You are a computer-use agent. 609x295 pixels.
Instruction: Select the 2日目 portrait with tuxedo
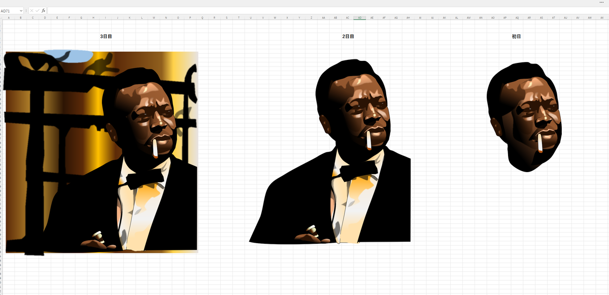pyautogui.click(x=330, y=151)
